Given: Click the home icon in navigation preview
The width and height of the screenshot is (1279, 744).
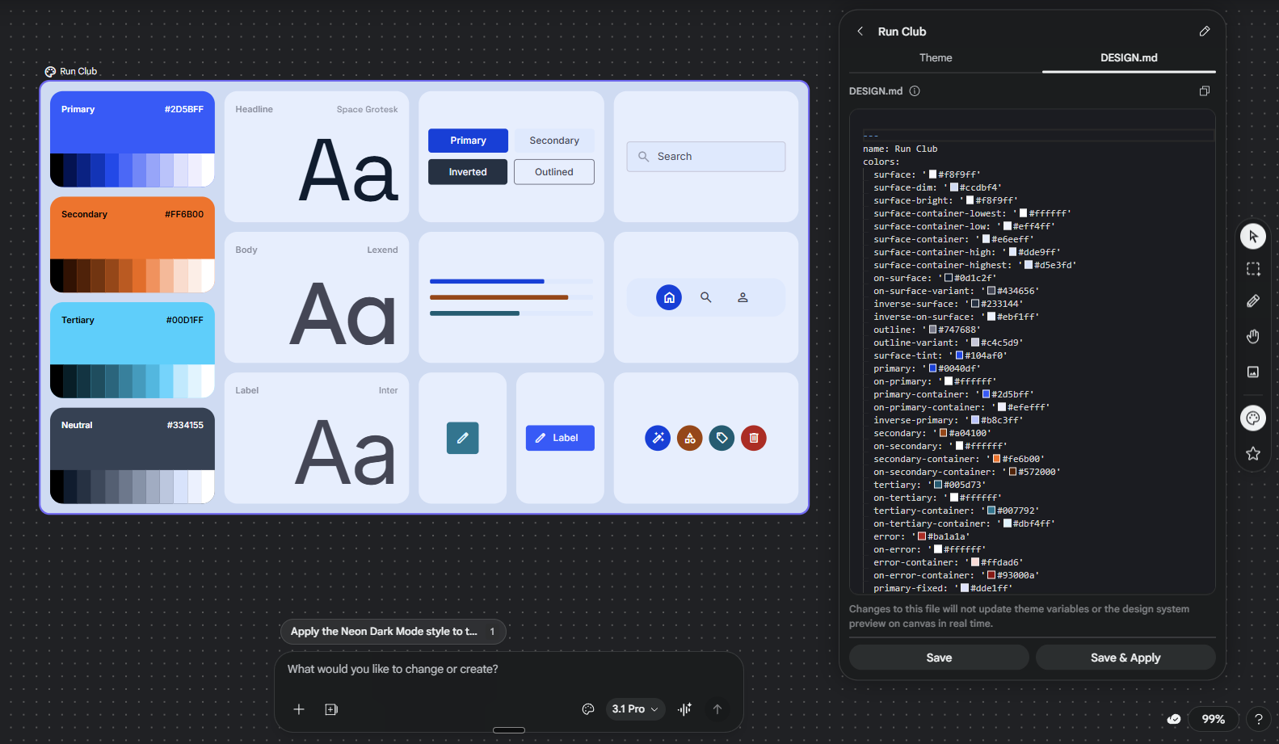Looking at the screenshot, I should pyautogui.click(x=669, y=297).
